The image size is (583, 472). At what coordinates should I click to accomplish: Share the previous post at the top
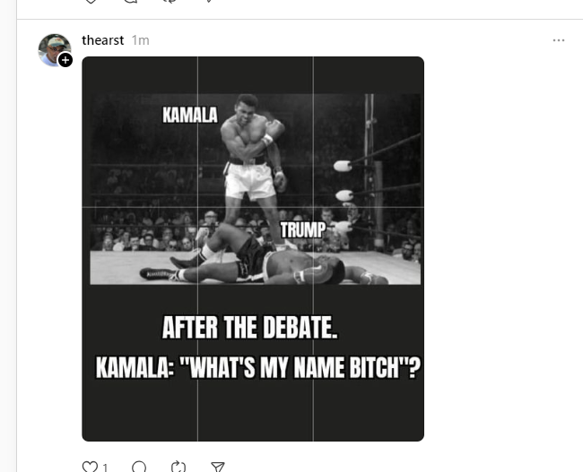point(208,2)
